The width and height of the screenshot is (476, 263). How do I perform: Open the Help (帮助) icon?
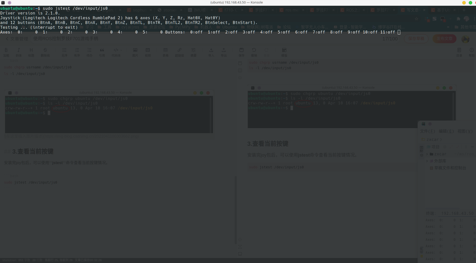pyautogui.click(x=472, y=52)
